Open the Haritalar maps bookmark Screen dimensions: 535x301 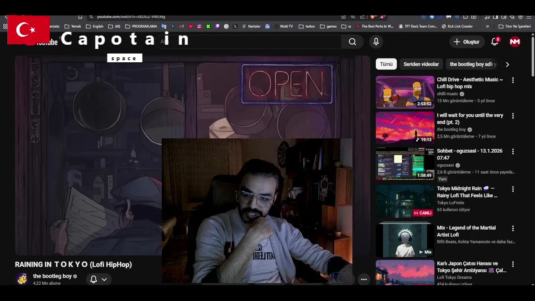(x=251, y=26)
